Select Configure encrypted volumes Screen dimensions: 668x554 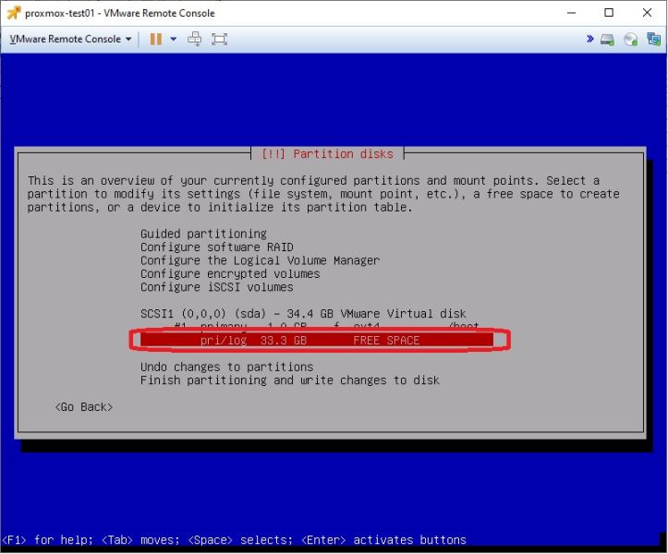coord(230,273)
